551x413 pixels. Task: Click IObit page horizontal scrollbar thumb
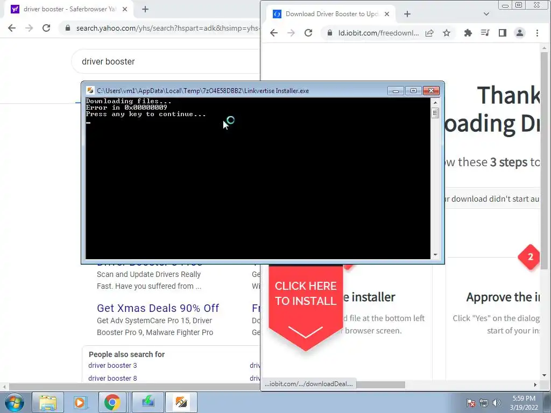coord(381,385)
